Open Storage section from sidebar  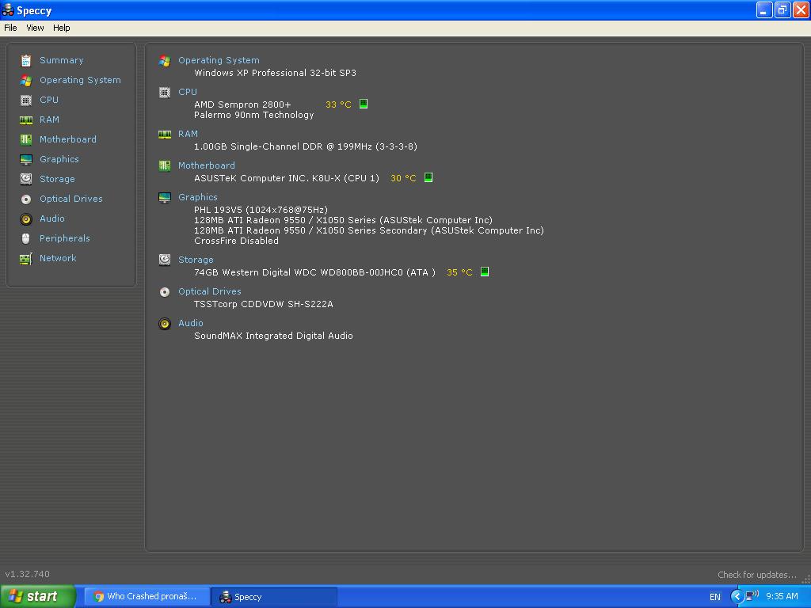(57, 179)
